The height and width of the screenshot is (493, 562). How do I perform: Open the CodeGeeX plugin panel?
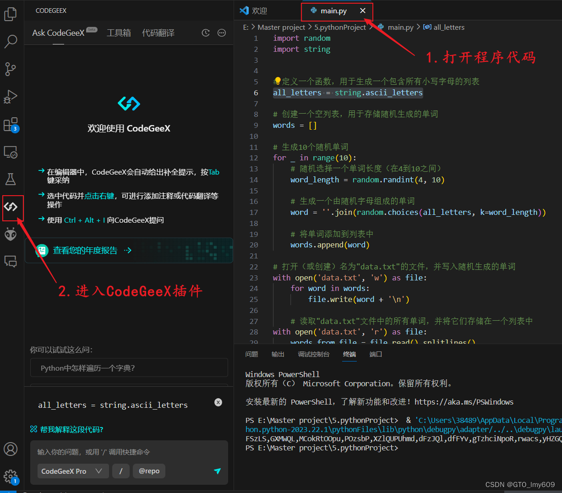coord(11,207)
